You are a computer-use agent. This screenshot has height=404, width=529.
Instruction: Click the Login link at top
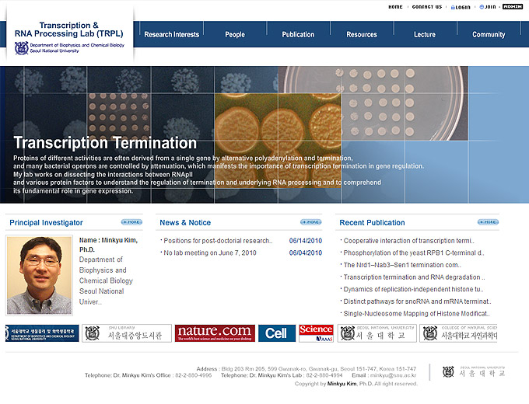point(461,7)
